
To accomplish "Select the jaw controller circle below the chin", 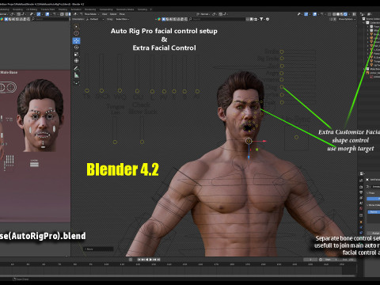I will click(x=249, y=141).
